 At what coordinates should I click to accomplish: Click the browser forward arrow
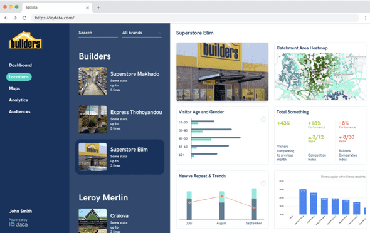point(15,18)
